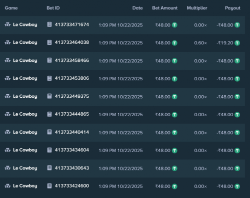Click the Date column header
This screenshot has width=250, height=198.
137,8
